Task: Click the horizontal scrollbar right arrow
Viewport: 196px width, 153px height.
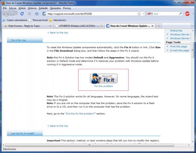Action: pos(189,145)
